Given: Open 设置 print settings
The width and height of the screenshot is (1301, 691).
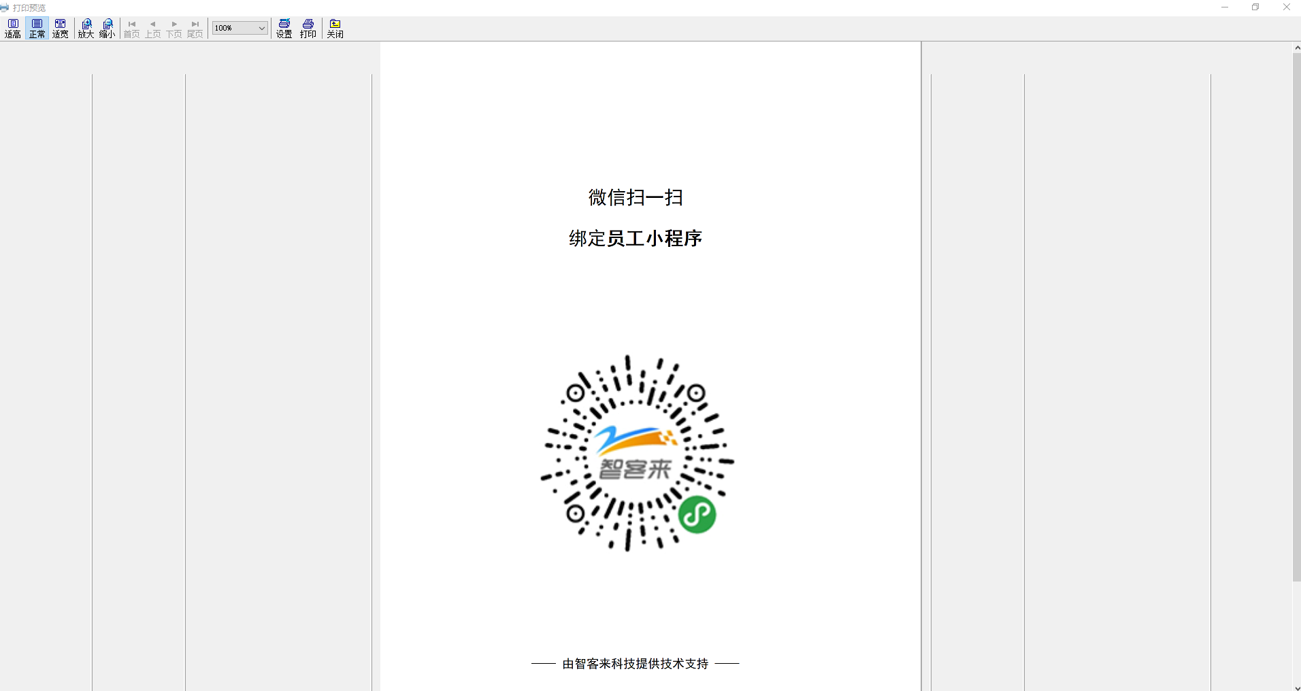Looking at the screenshot, I should (284, 29).
